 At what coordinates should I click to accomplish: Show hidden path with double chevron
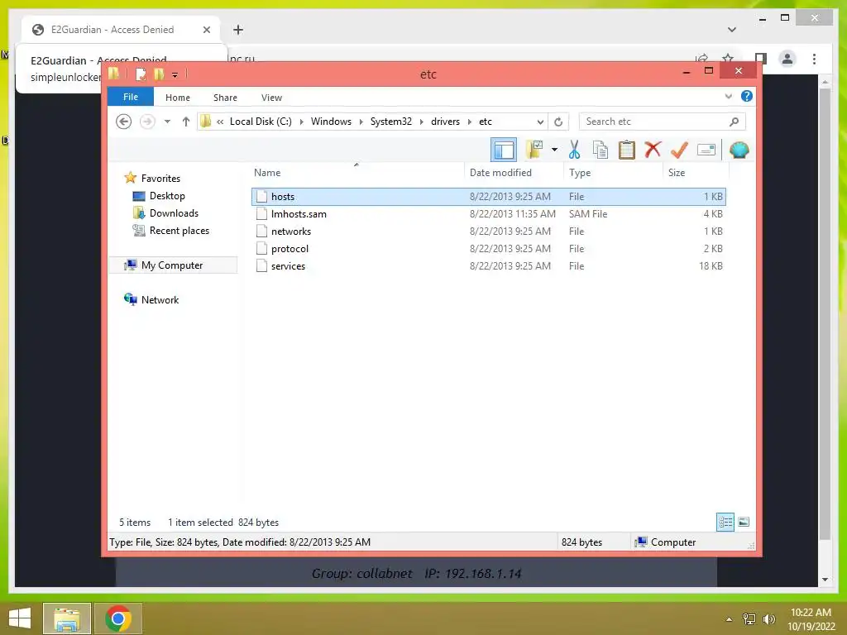[x=220, y=122]
